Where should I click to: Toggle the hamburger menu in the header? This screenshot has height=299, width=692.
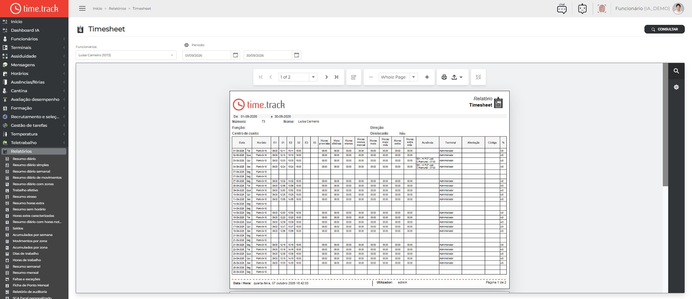pyautogui.click(x=82, y=8)
